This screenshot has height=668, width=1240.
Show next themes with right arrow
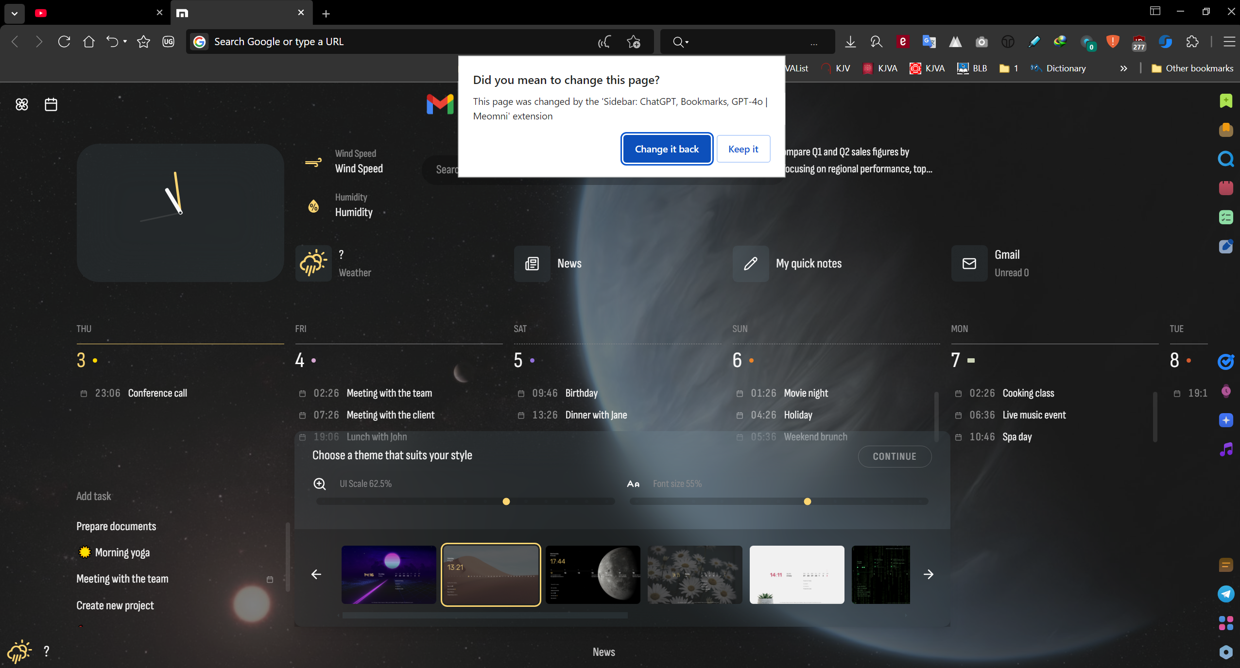929,574
